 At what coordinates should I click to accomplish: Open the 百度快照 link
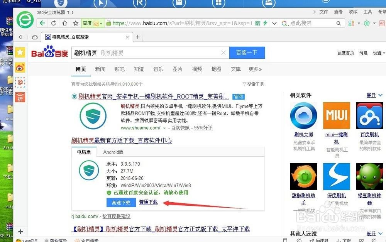point(180,128)
